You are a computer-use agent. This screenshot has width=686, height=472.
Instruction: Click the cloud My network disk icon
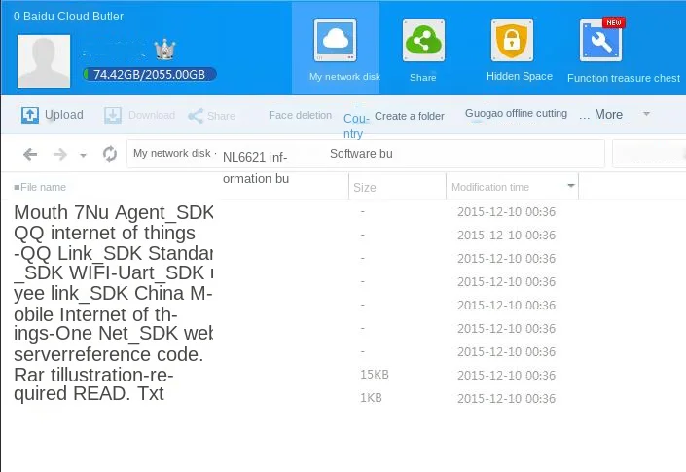335,41
